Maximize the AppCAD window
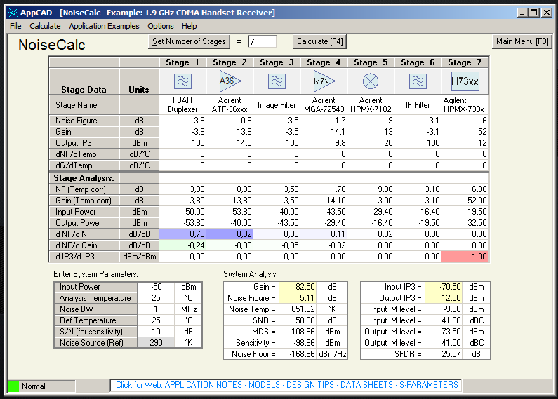The height and width of the screenshot is (399, 558). [534, 13]
